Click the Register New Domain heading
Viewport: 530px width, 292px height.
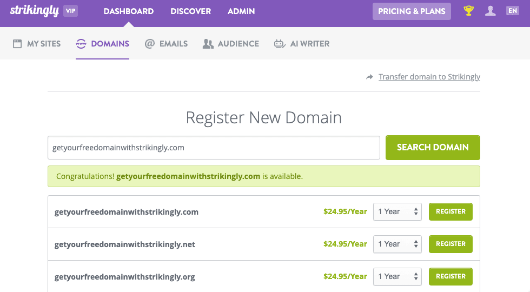(x=264, y=118)
